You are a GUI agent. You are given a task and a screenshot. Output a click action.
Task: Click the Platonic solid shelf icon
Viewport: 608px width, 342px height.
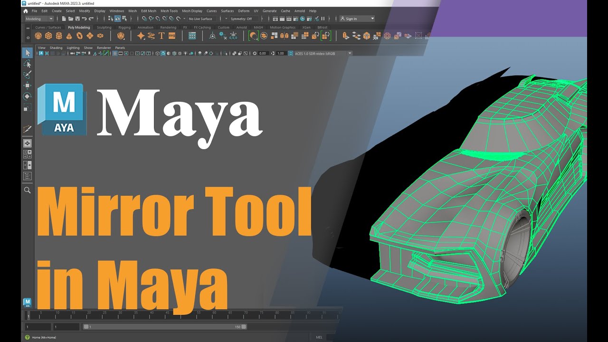pyautogui.click(x=121, y=36)
